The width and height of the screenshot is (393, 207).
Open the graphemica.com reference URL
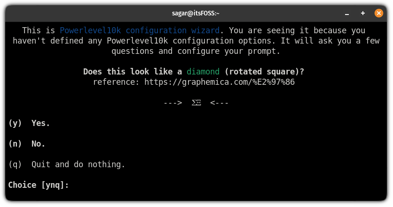click(220, 82)
